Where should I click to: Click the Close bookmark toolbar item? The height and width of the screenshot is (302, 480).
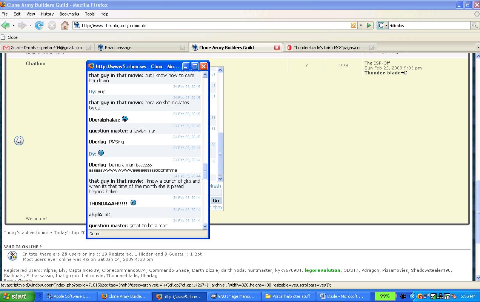coord(9,37)
